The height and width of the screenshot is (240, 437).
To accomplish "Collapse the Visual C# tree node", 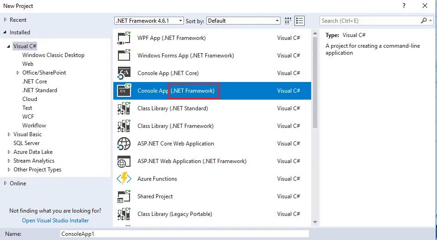I will point(9,46).
